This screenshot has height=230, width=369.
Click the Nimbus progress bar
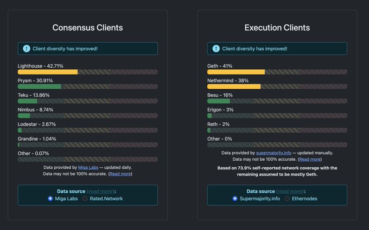[87, 115]
